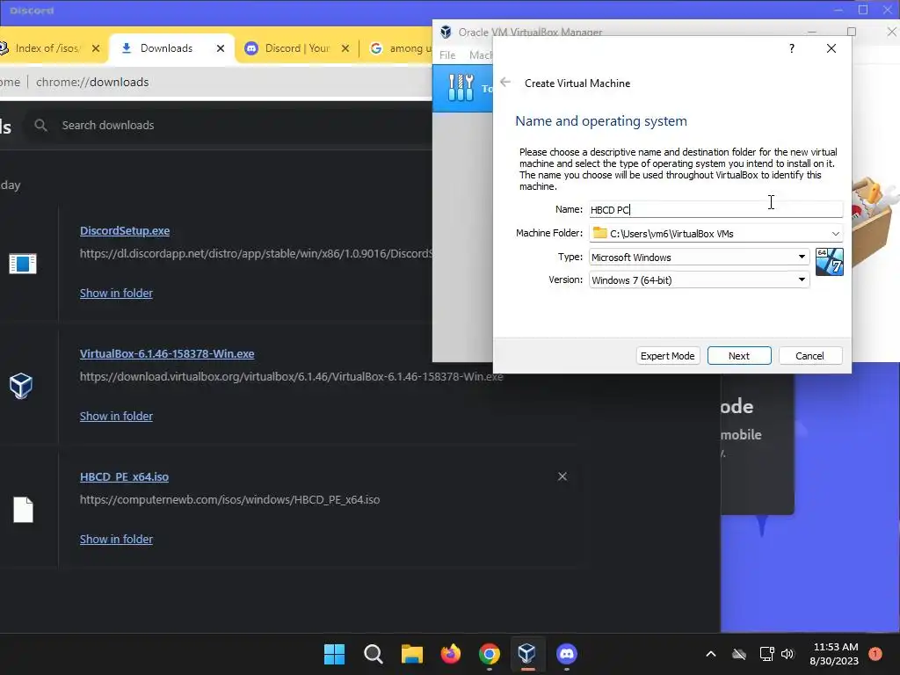Click the Google favicon on among us tab
900x675 pixels.
coord(376,48)
